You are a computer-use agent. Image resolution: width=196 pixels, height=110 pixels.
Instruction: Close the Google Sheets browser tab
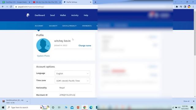pos(30,2)
